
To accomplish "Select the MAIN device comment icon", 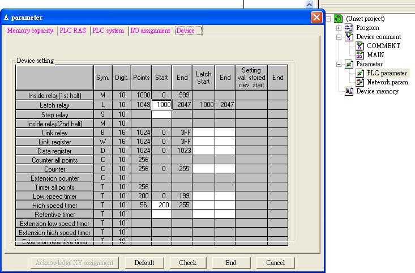I will click(360, 55).
